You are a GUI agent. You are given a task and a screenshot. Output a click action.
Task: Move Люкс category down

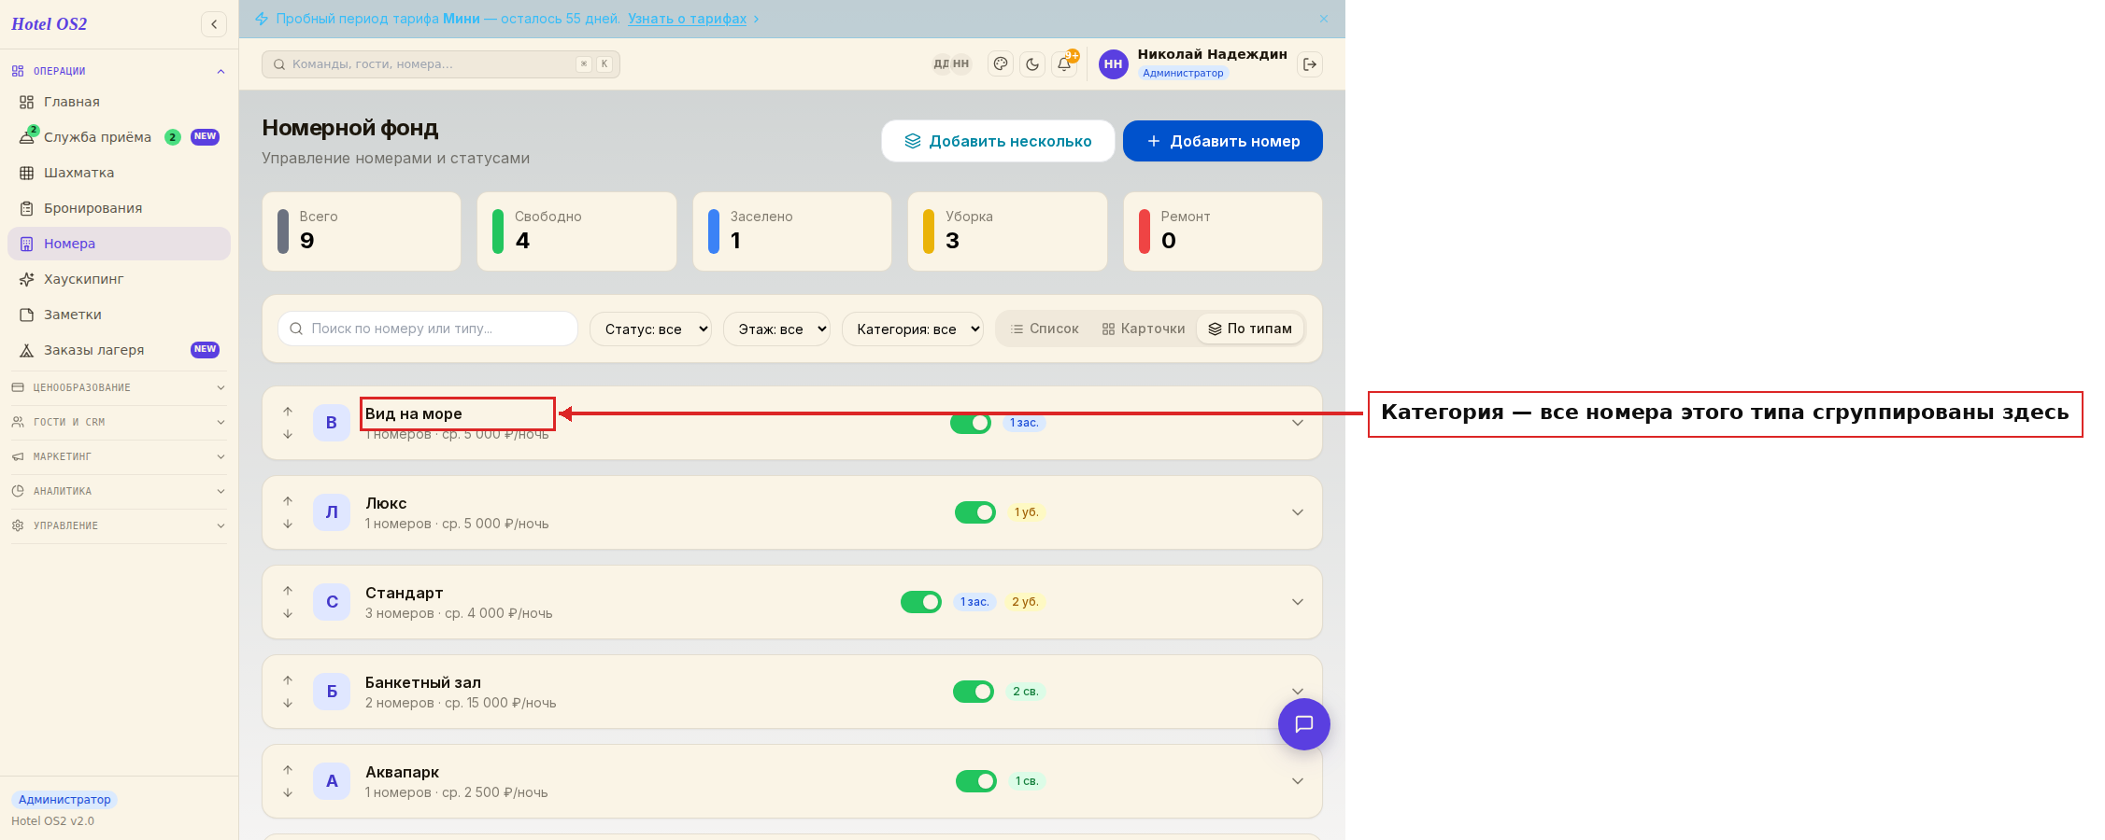click(288, 524)
